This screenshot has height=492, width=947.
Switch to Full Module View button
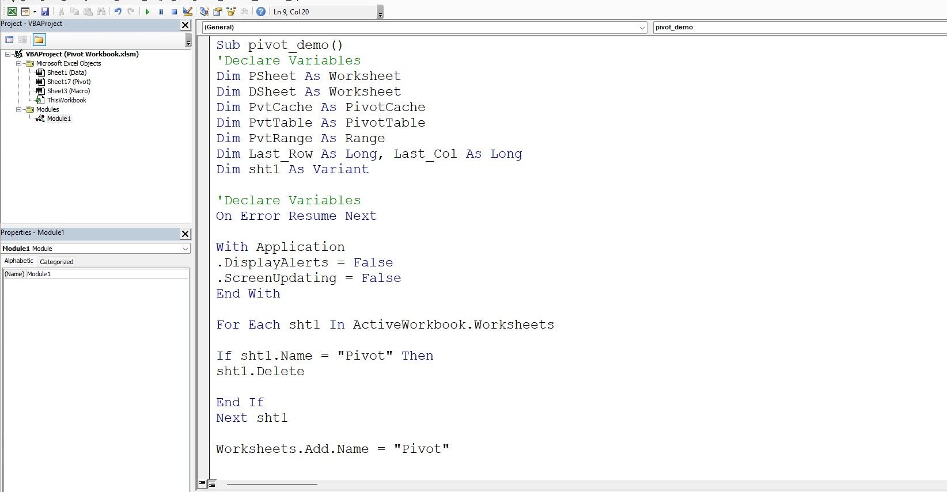(212, 484)
